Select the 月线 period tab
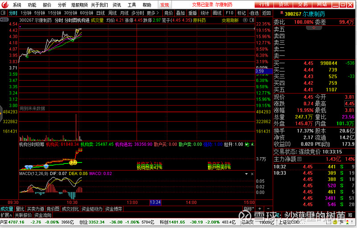The image size is (357, 228). pos(124,13)
